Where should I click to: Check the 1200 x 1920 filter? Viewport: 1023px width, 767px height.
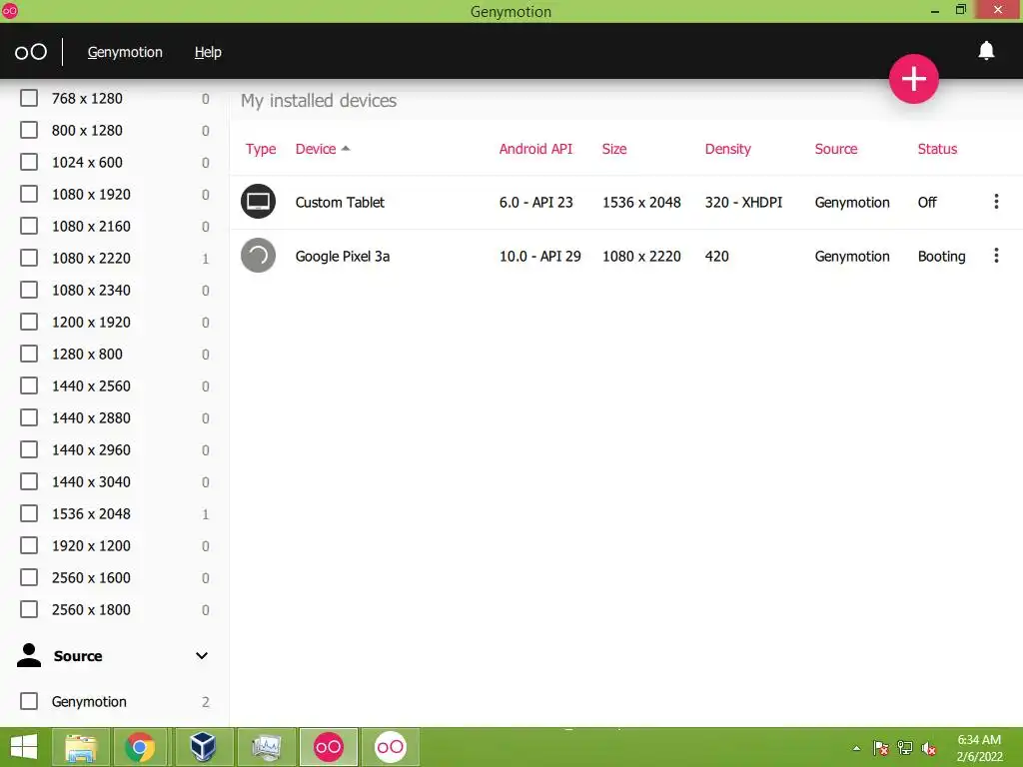point(29,322)
